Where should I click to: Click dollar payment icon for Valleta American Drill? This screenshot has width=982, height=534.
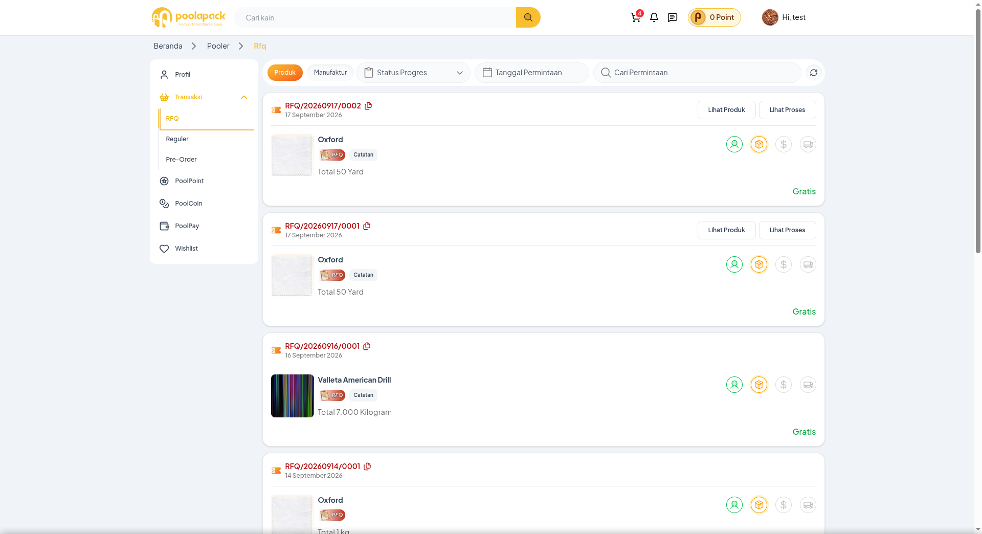[784, 385]
